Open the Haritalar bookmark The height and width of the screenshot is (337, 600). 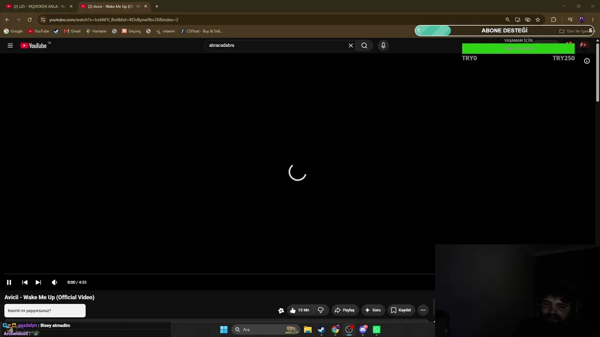(96, 31)
